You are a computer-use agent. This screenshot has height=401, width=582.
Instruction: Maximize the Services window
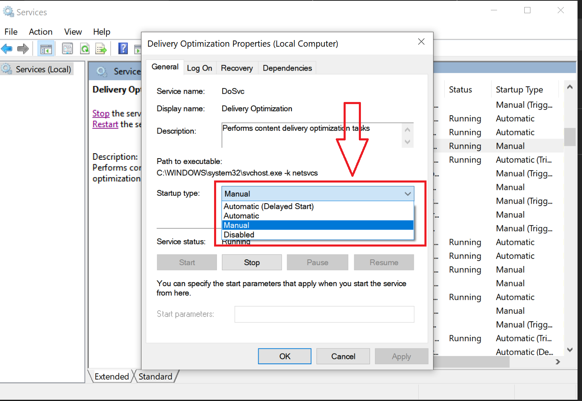527,10
